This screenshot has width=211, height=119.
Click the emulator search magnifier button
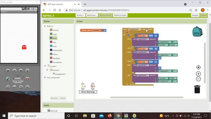[27, 87]
